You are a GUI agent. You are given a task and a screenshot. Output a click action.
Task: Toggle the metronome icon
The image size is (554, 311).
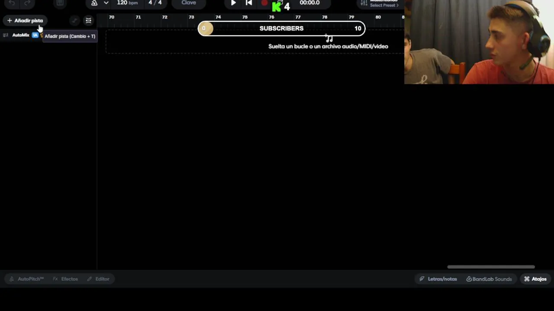tap(94, 3)
